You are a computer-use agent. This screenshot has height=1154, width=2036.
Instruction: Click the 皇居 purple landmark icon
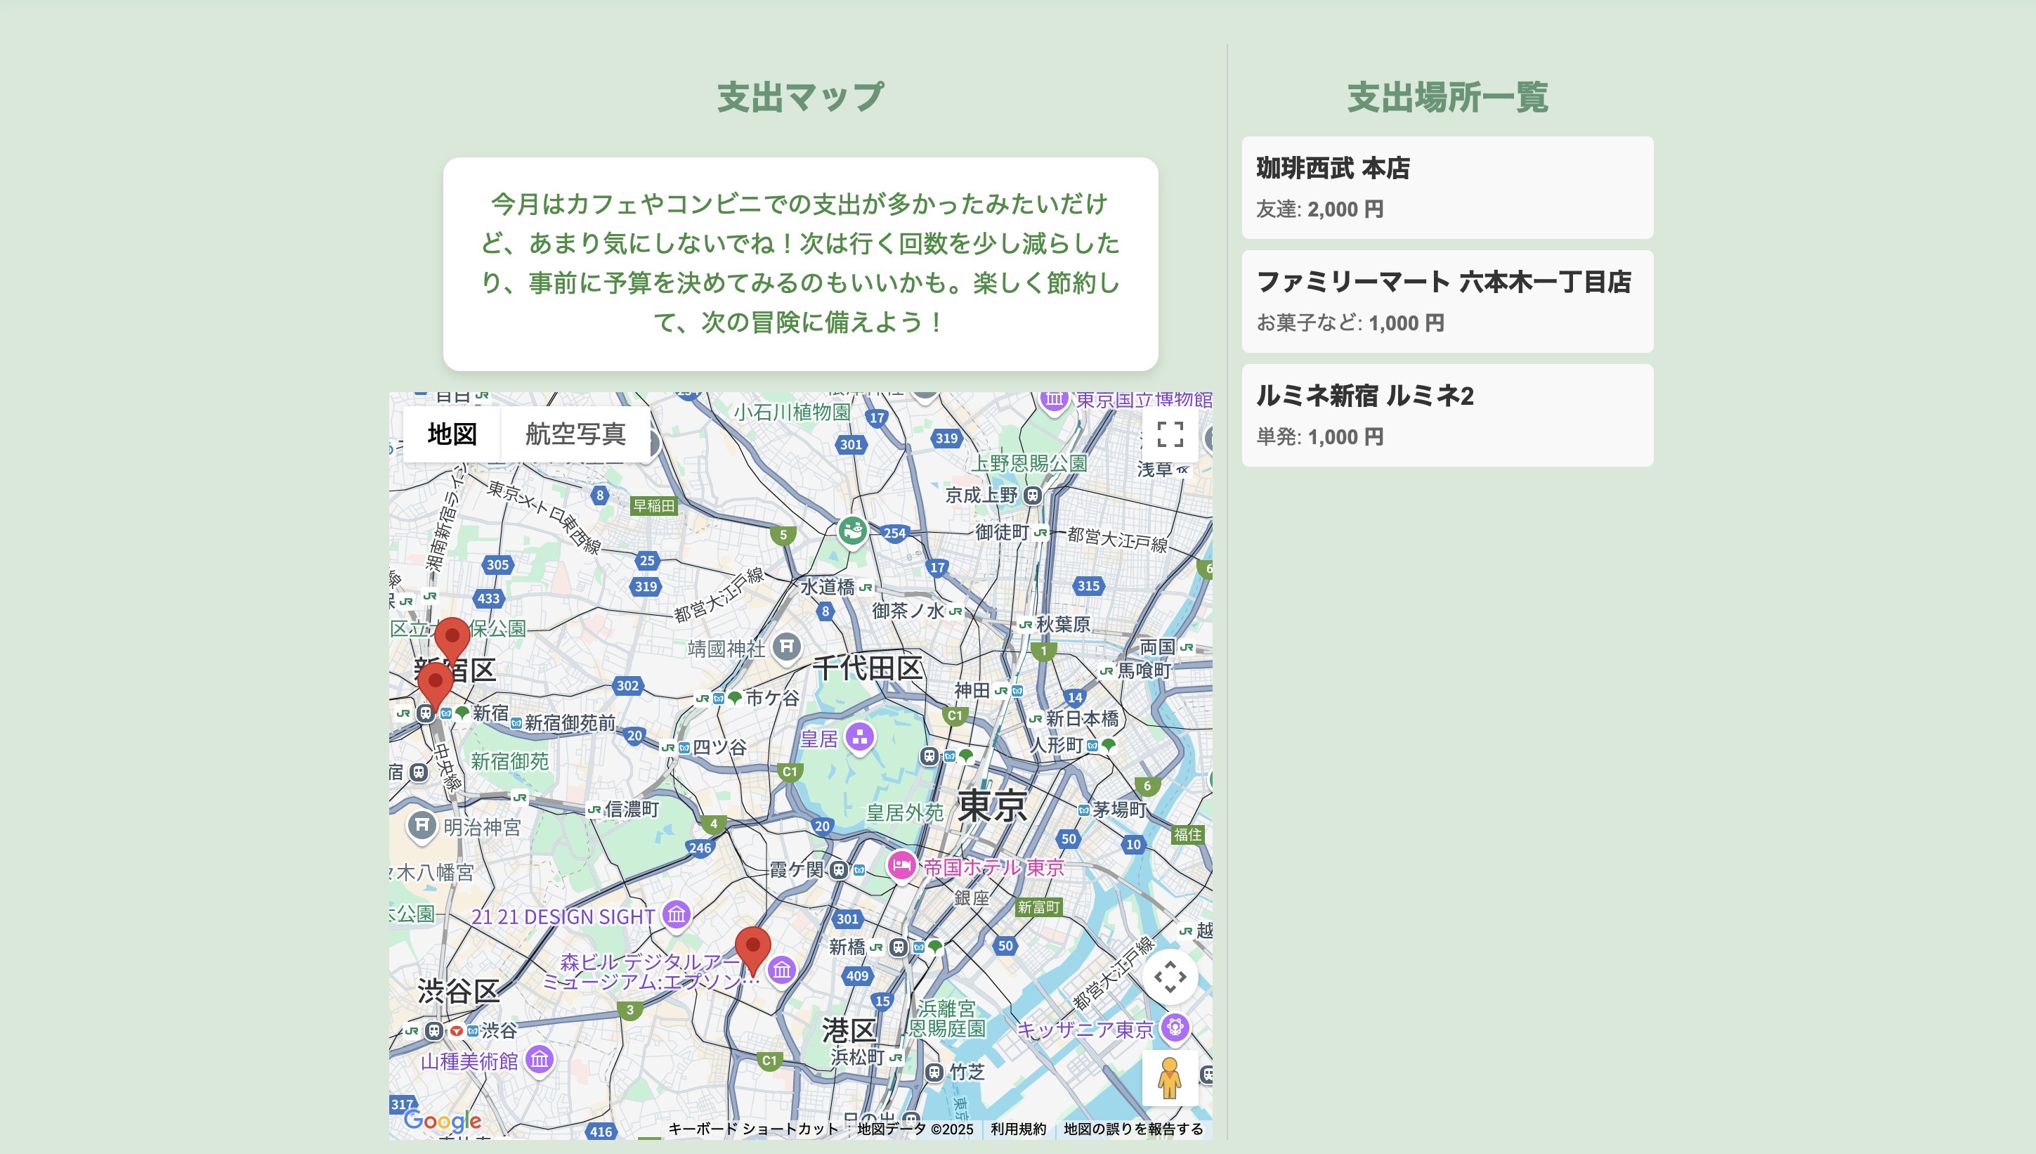tap(859, 738)
